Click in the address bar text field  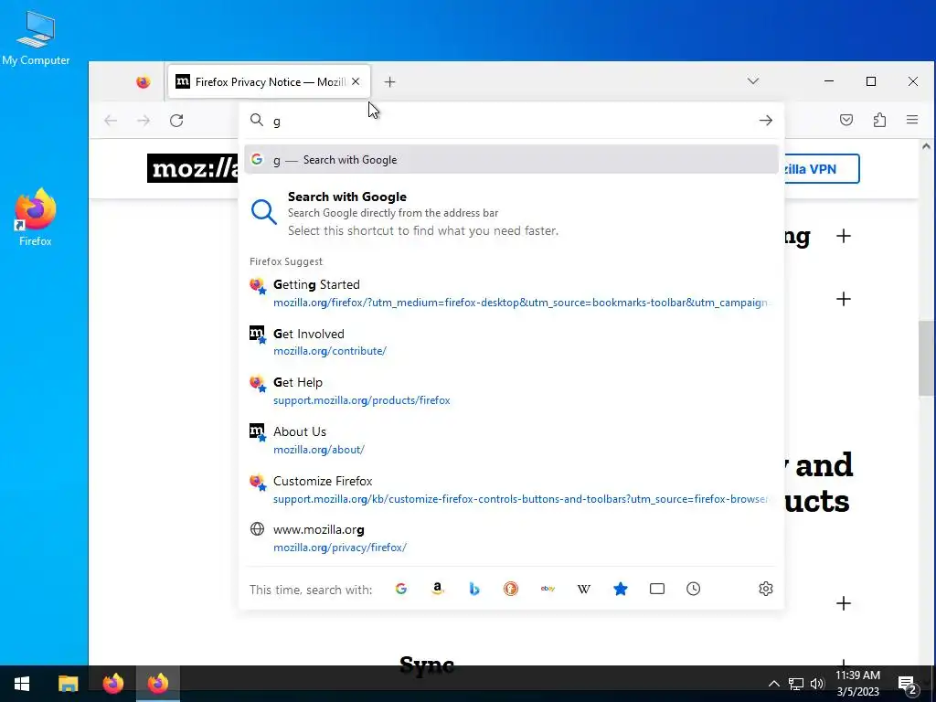[511, 121]
